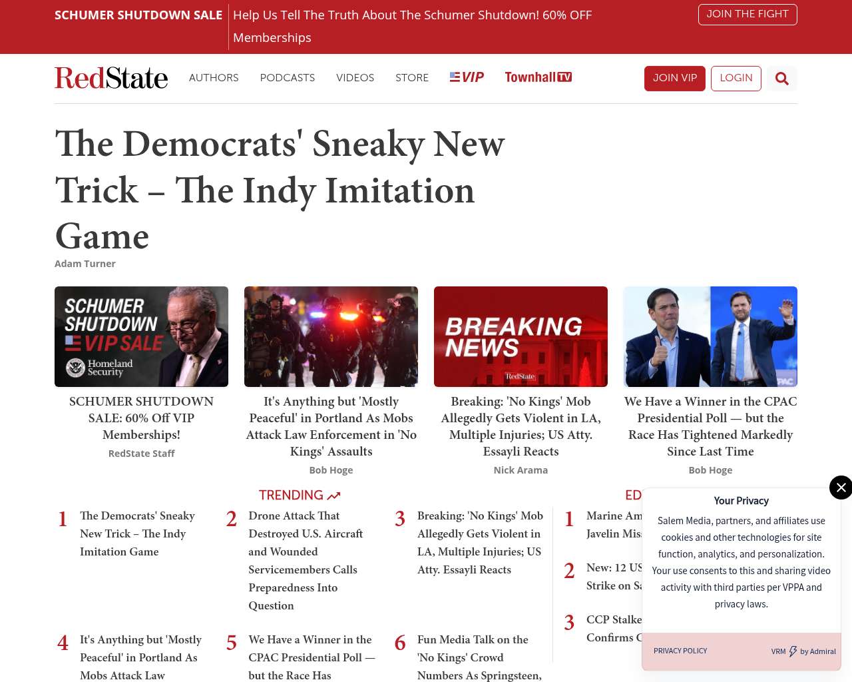This screenshot has height=682, width=852.
Task: Open the Portland police night scene thumbnail
Action: click(331, 336)
